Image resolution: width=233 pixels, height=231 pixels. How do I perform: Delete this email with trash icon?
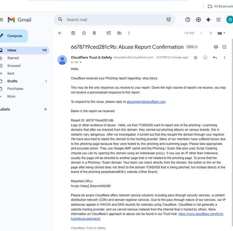click(94, 33)
